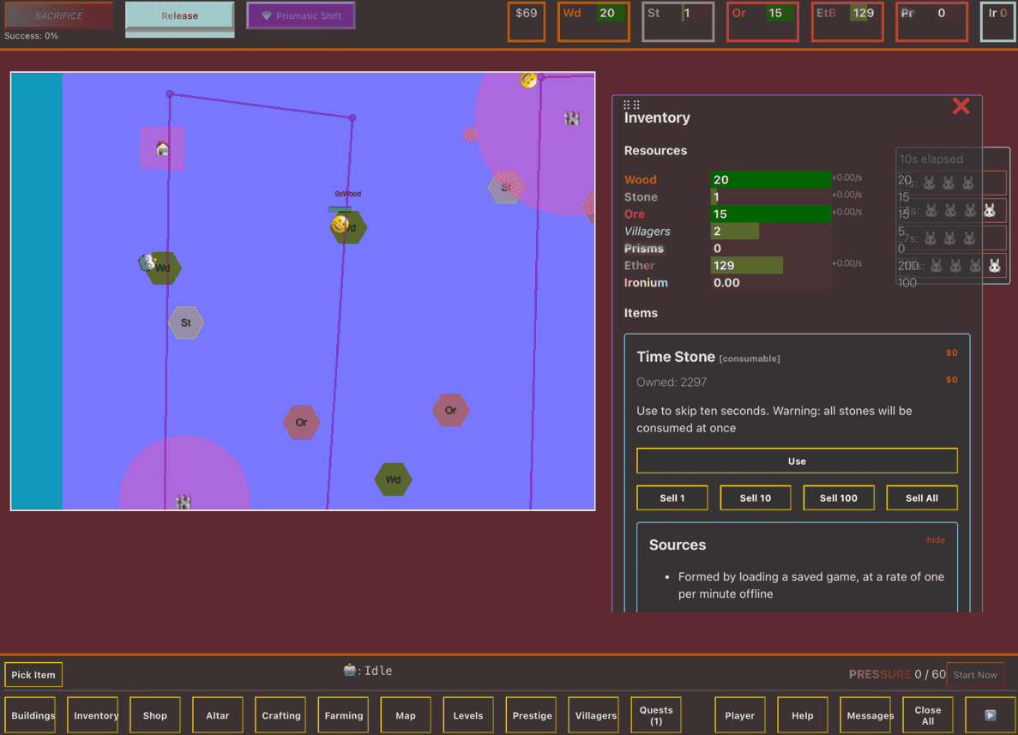This screenshot has height=735, width=1018.
Task: Click Start Now next to Pressure
Action: [975, 675]
